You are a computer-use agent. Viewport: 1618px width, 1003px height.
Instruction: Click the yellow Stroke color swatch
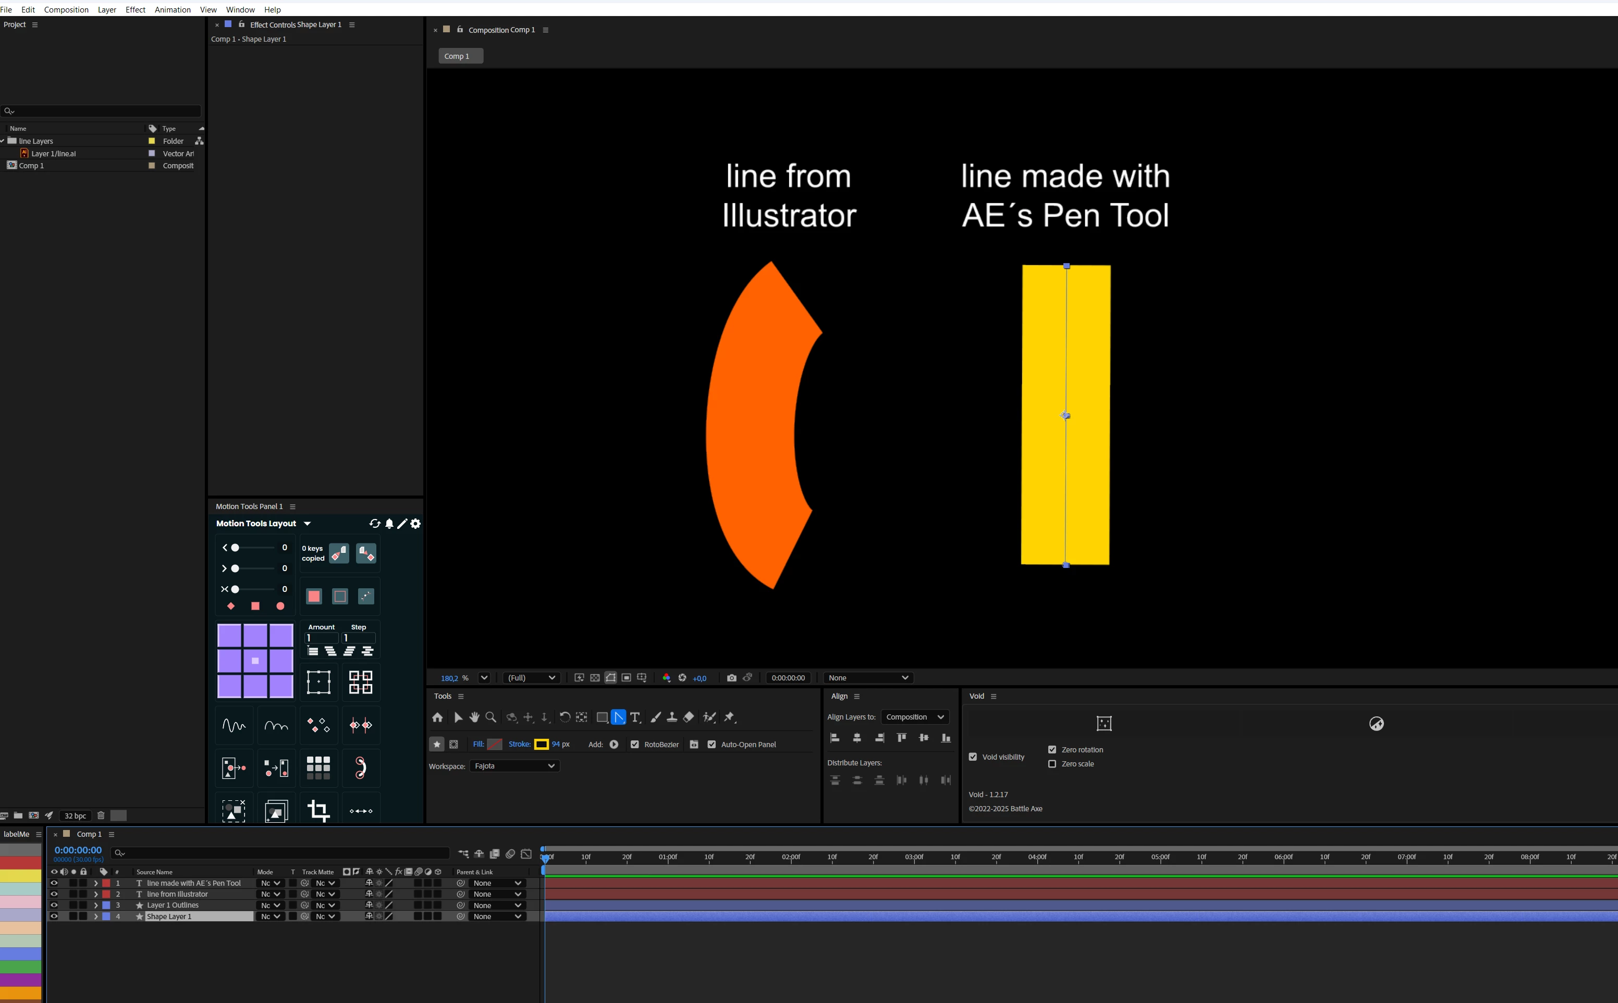click(541, 744)
